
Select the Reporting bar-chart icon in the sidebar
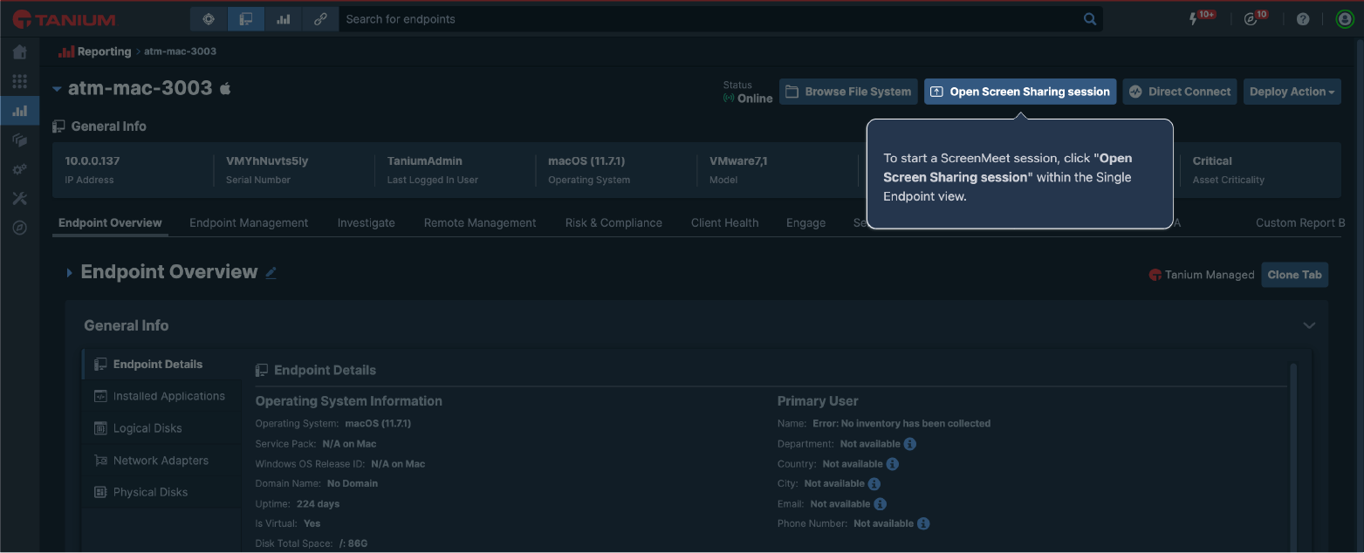point(19,110)
